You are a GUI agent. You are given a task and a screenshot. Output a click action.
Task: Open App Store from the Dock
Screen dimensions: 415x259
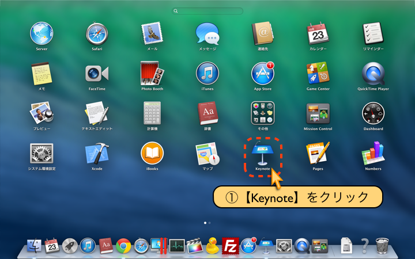pos(248,246)
